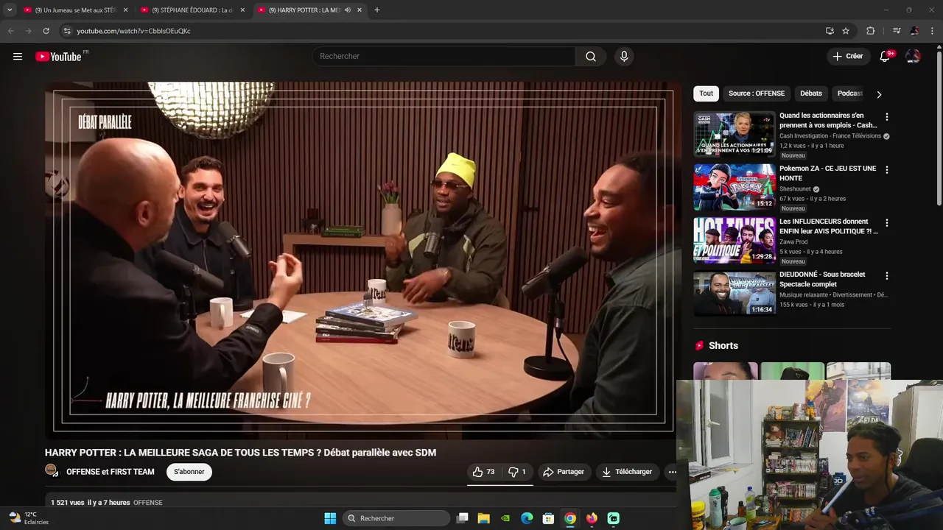Open the YouTube account avatar menu
This screenshot has width=943, height=530.
click(x=913, y=57)
